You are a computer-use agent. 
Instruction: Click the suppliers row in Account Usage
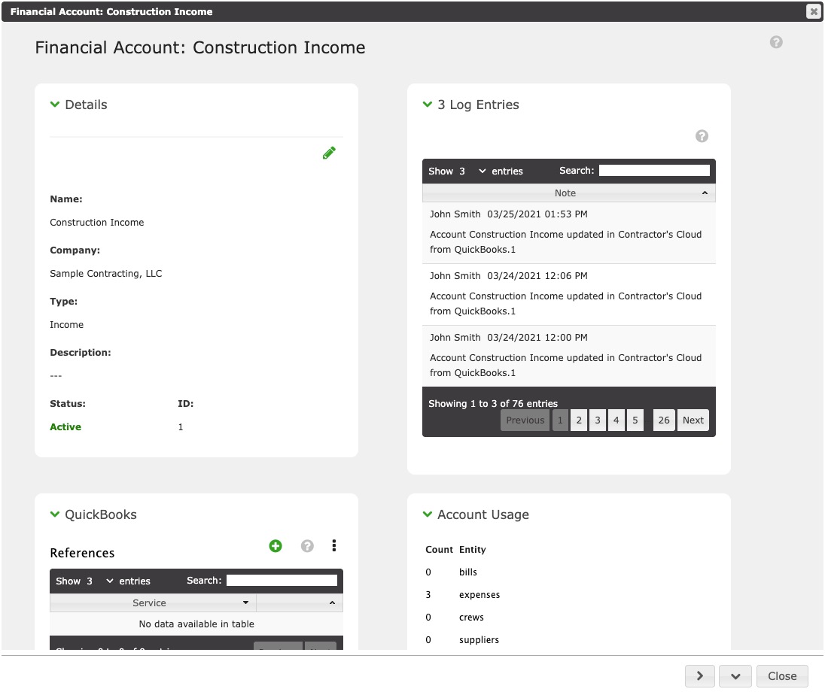[462, 640]
